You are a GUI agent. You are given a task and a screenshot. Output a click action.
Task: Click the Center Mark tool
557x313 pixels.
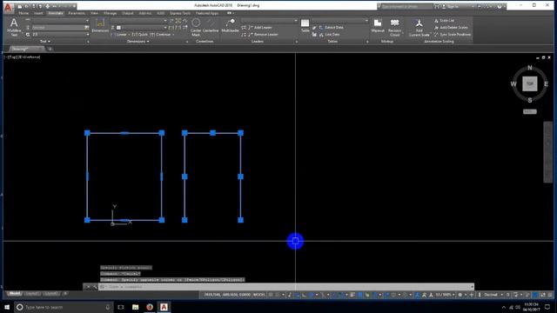tap(196, 27)
